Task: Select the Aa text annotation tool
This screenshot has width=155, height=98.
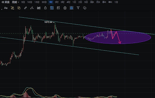Action: [6, 8]
